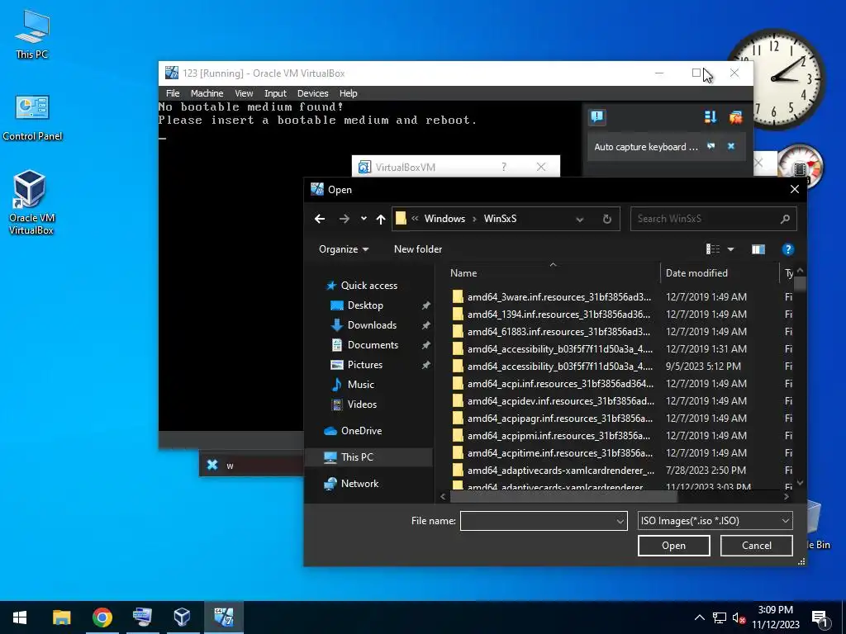Click the help question mark in VirtualBoxVM dialog
The width and height of the screenshot is (846, 634).
(x=504, y=167)
